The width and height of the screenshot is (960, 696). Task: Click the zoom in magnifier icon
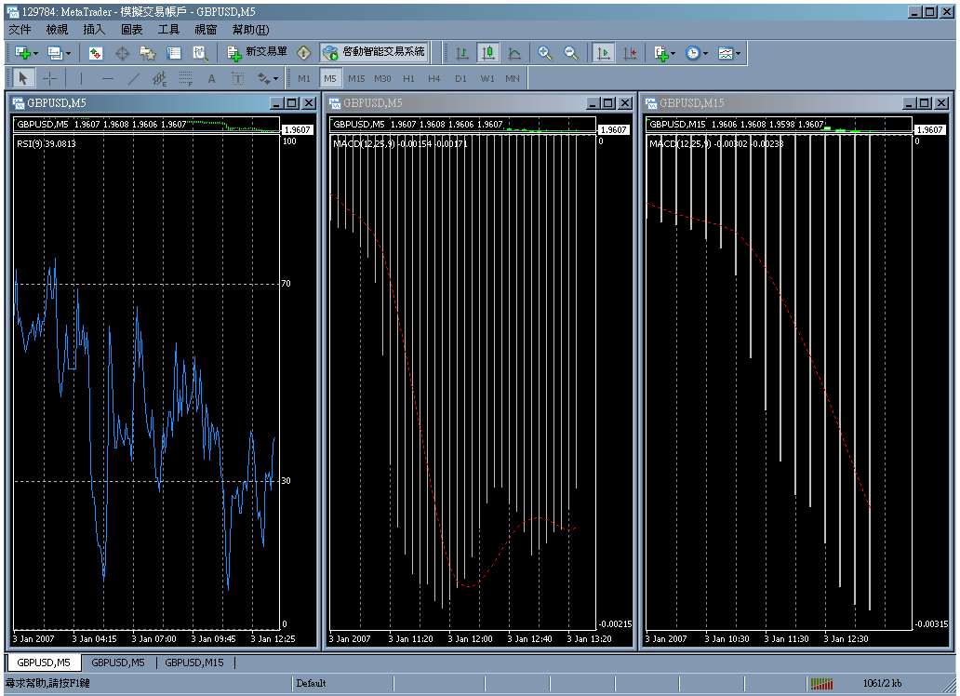[545, 54]
